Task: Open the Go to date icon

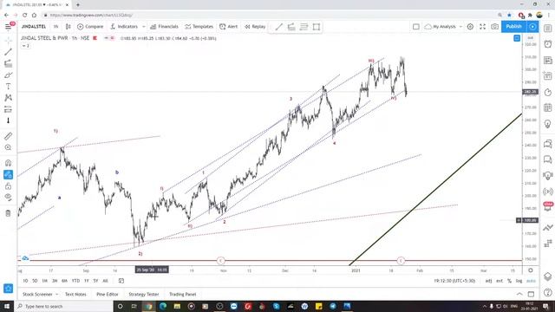Action: 121,281
